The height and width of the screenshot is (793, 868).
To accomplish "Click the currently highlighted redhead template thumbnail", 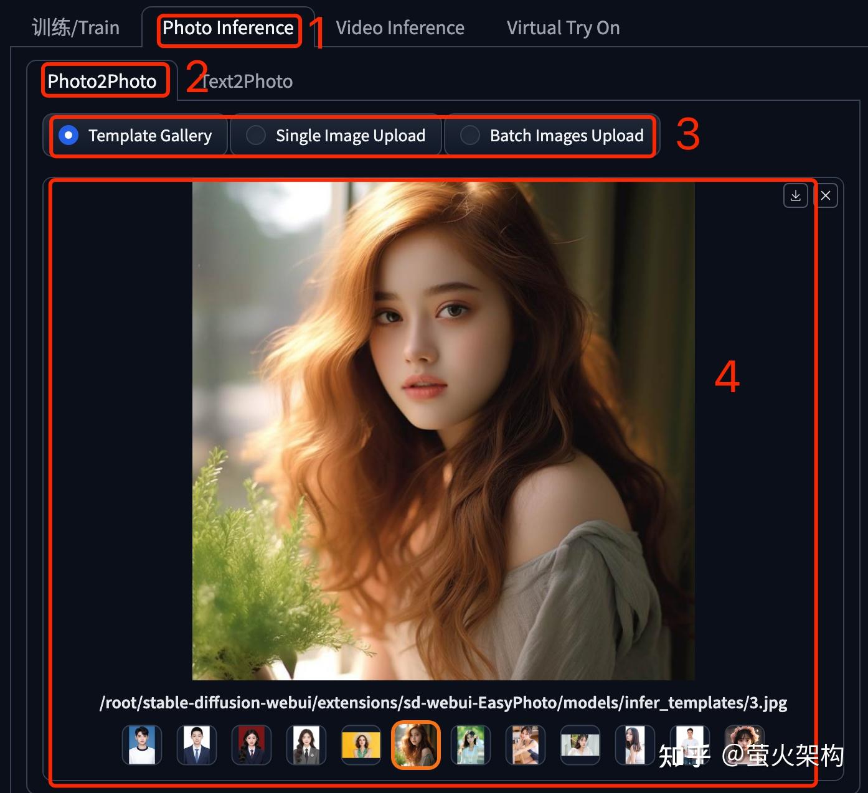I will [415, 744].
